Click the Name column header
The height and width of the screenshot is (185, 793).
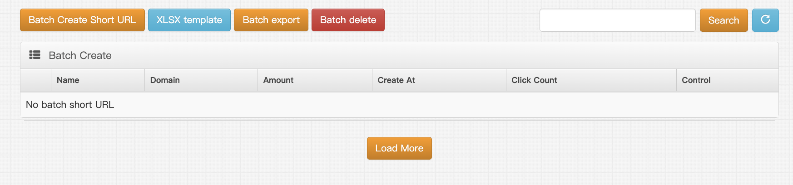68,80
